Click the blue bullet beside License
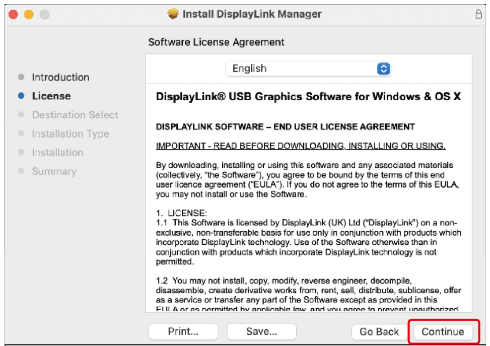The image size is (490, 346). (21, 96)
